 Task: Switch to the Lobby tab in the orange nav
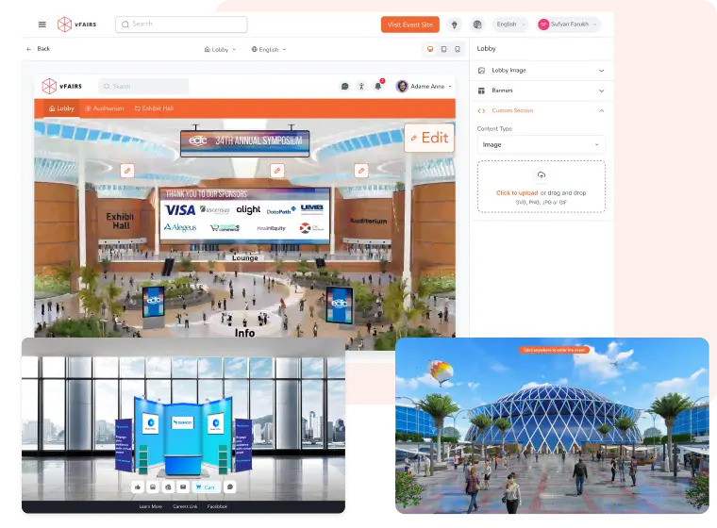(61, 108)
